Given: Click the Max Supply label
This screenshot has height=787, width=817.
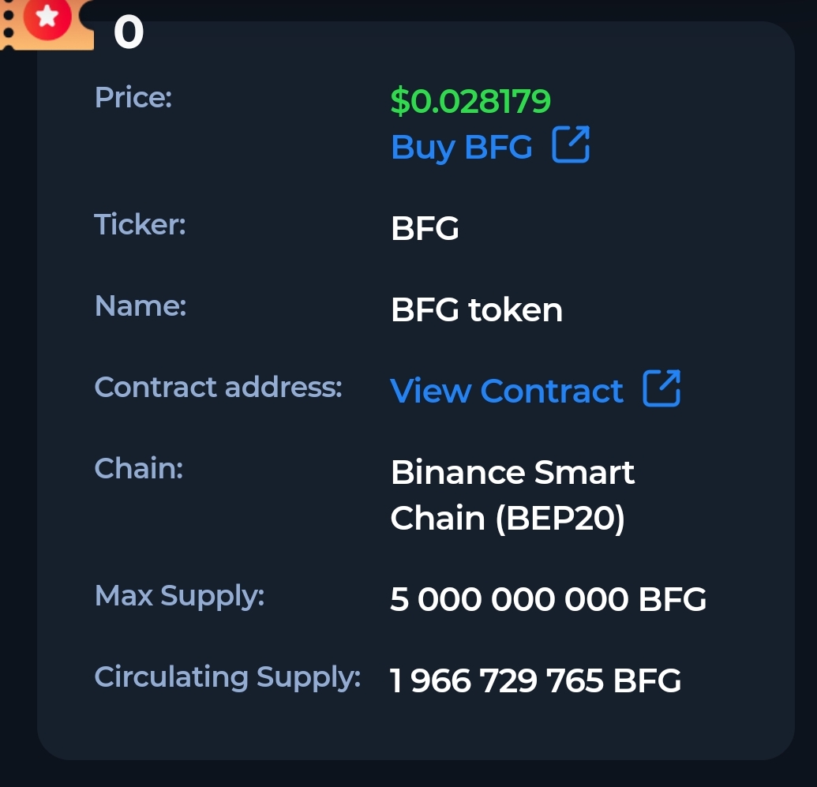Looking at the screenshot, I should (x=179, y=595).
